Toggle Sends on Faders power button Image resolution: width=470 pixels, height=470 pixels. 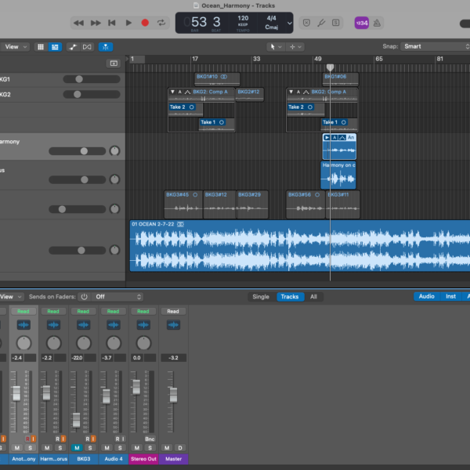pyautogui.click(x=85, y=297)
